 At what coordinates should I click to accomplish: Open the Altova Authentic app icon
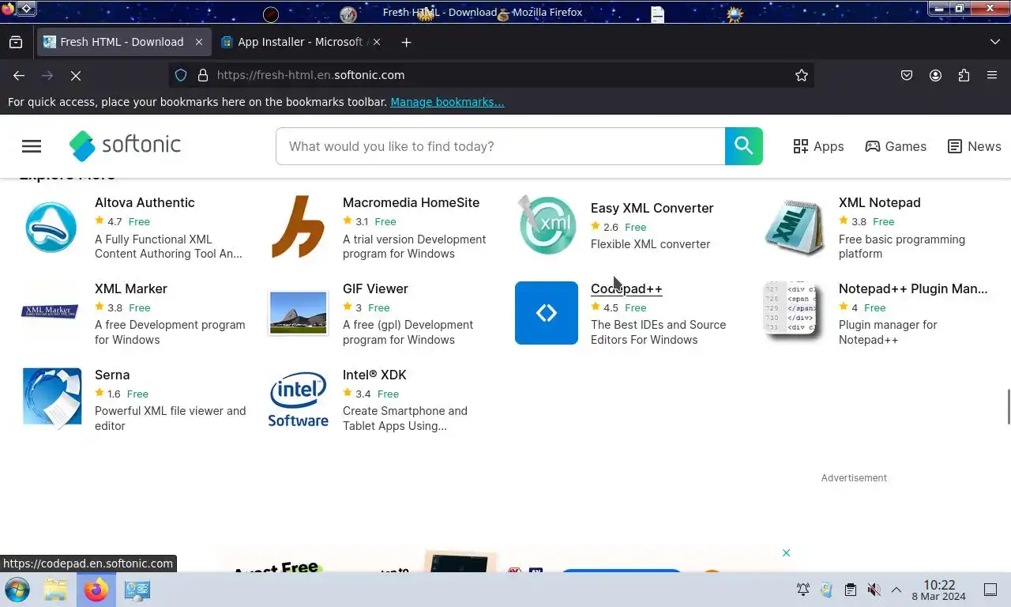point(51,227)
